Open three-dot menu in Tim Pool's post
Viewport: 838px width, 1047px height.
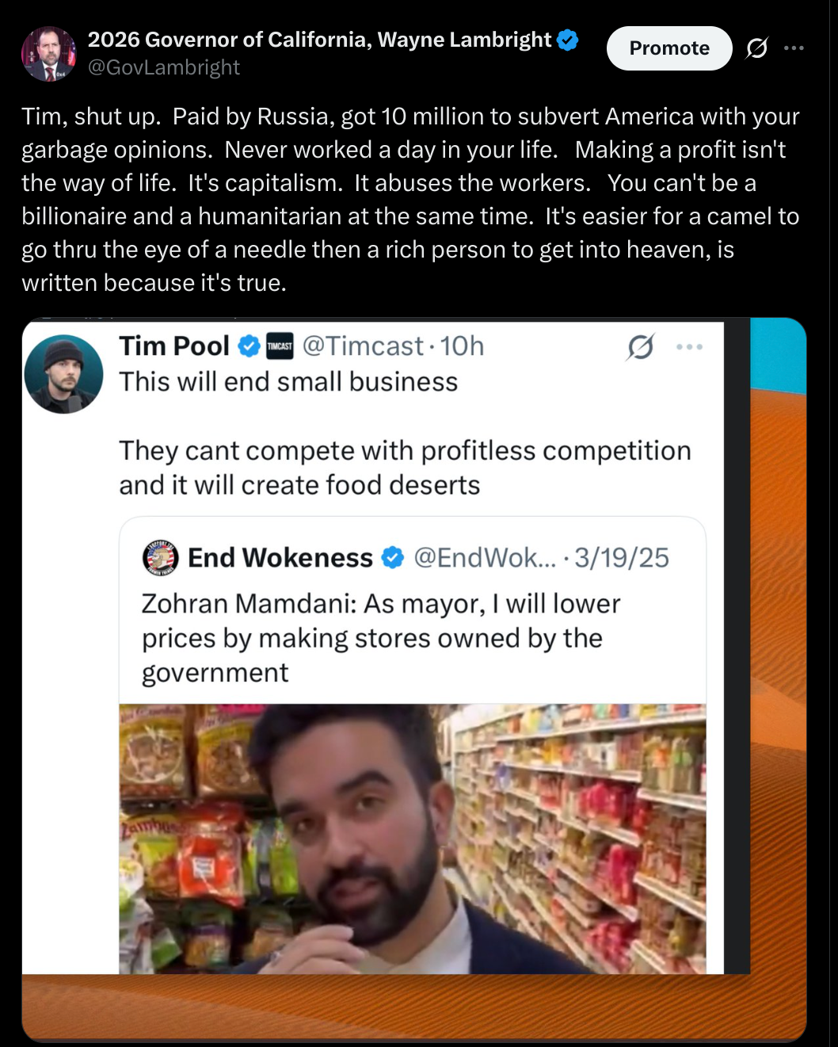coord(690,347)
